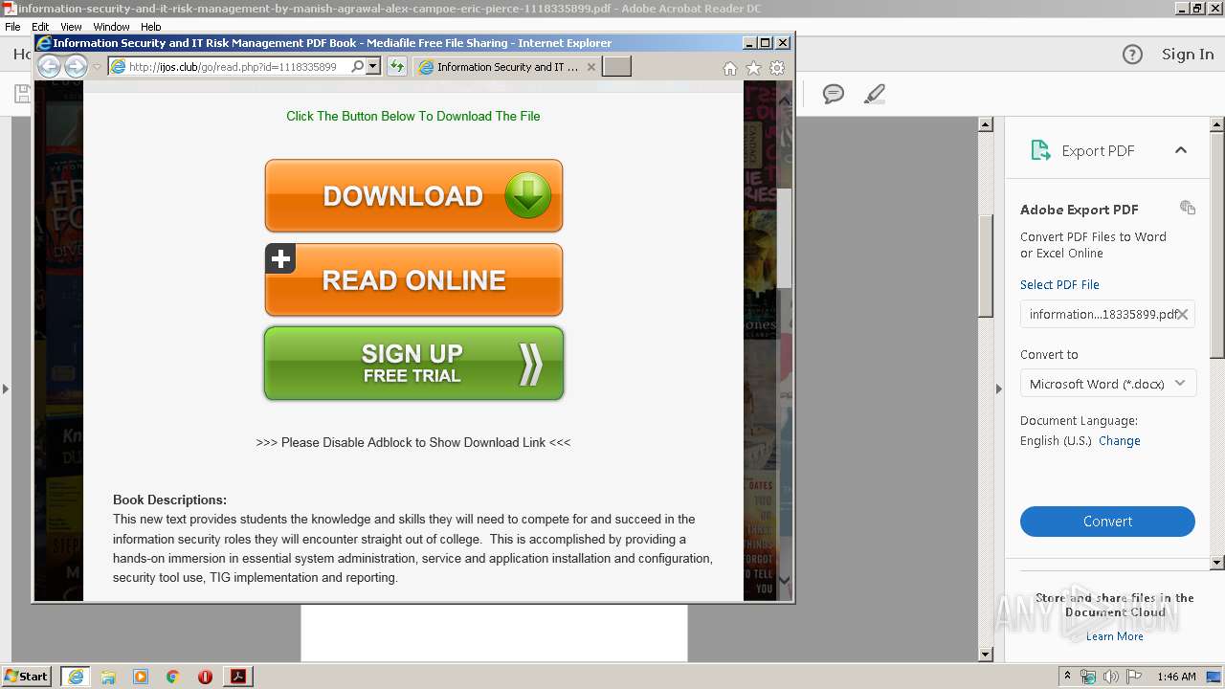The width and height of the screenshot is (1225, 689).
Task: Open Internet Explorer from the taskbar
Action: coord(76,677)
